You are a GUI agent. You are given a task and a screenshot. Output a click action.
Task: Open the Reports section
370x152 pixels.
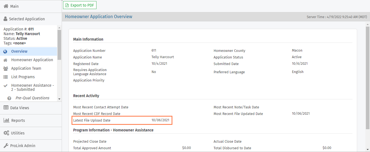[31, 120]
